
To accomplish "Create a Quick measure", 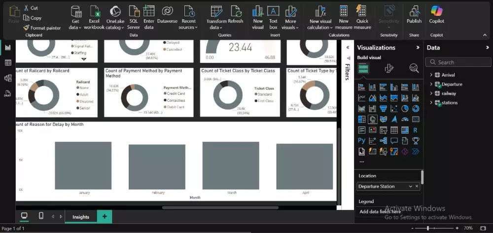I will coord(362,18).
